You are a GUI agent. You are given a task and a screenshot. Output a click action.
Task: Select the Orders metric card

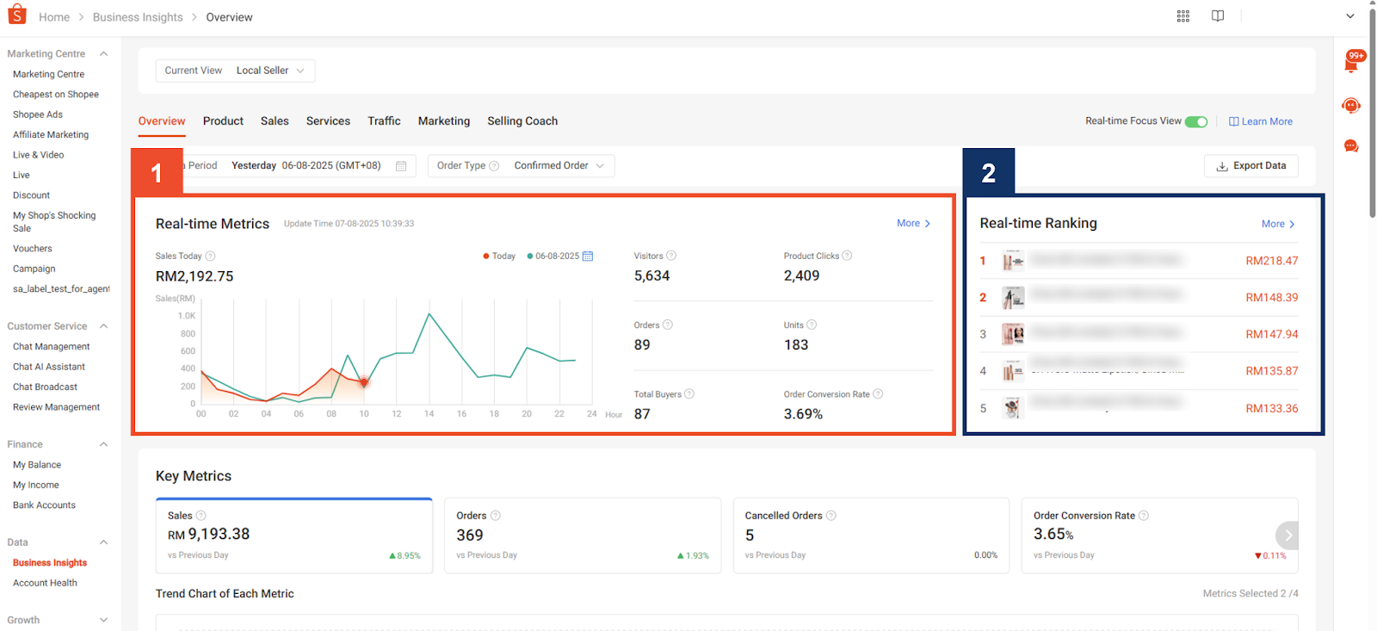point(583,535)
